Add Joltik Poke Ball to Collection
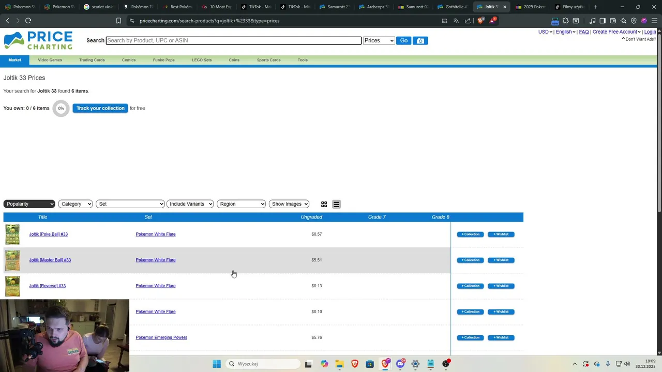Screen dimensions: 662x372 pos(471,235)
